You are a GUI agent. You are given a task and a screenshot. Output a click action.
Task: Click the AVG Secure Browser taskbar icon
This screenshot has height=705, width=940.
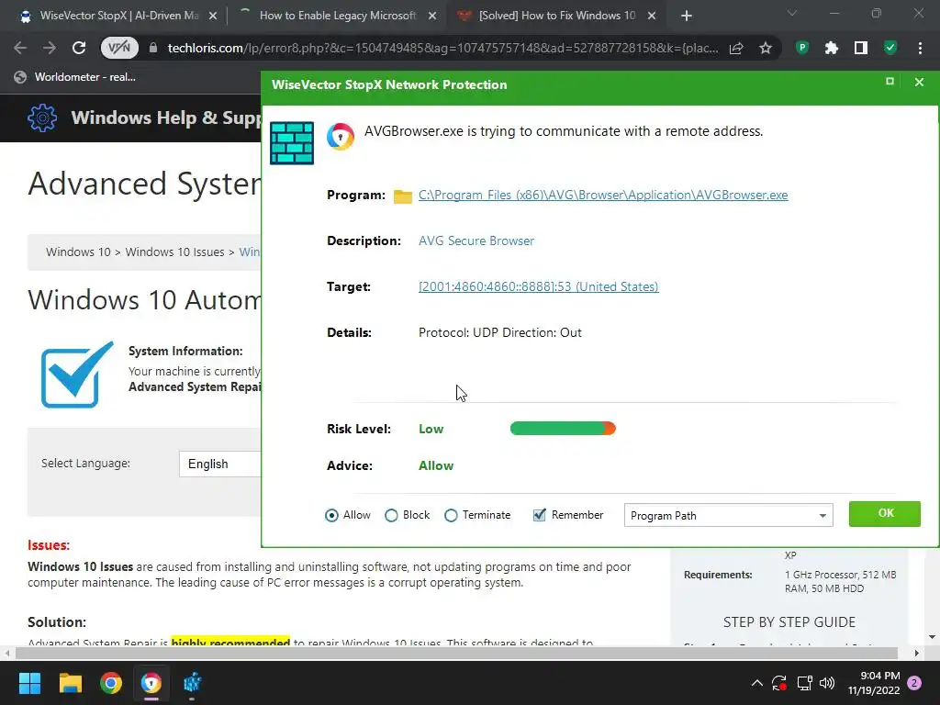point(151,683)
